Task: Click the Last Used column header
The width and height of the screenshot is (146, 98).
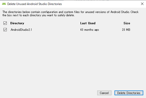Action: coord(88,23)
